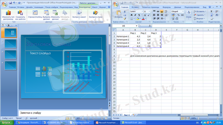Open the Calibri font name dropdown
Image resolution: width=223 pixels, height=125 pixels.
141,11
